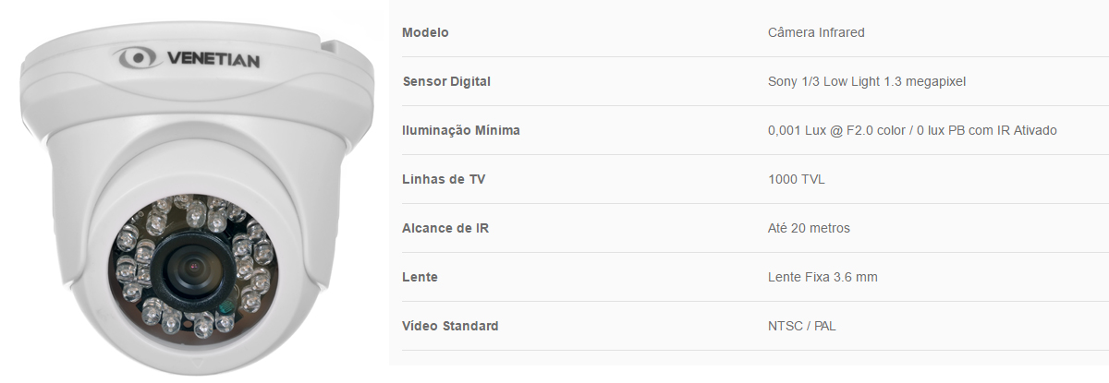This screenshot has height=383, width=1109.
Task: Select the Lente row label
Action: point(420,277)
